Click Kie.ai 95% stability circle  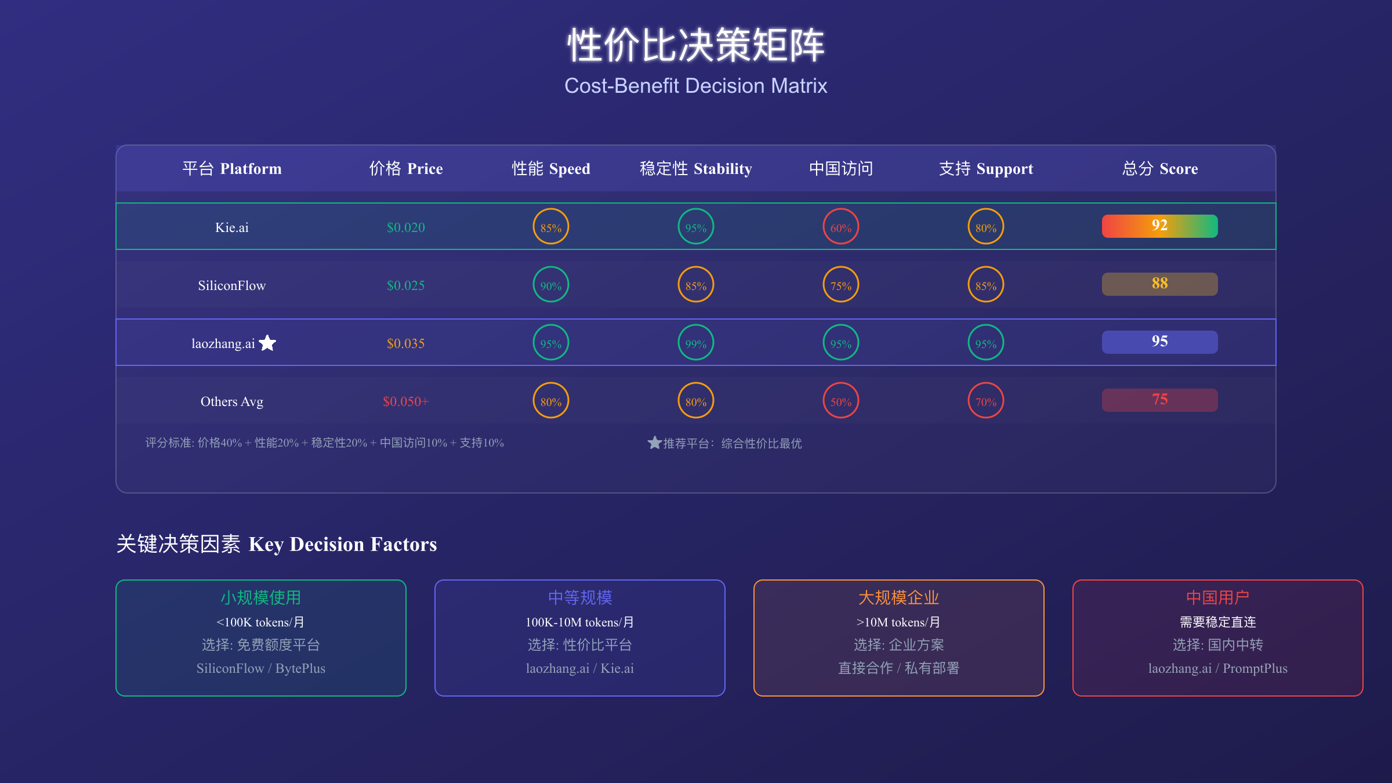pos(696,226)
